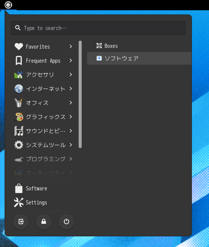Click the Boxes application icon

pyautogui.click(x=99, y=46)
